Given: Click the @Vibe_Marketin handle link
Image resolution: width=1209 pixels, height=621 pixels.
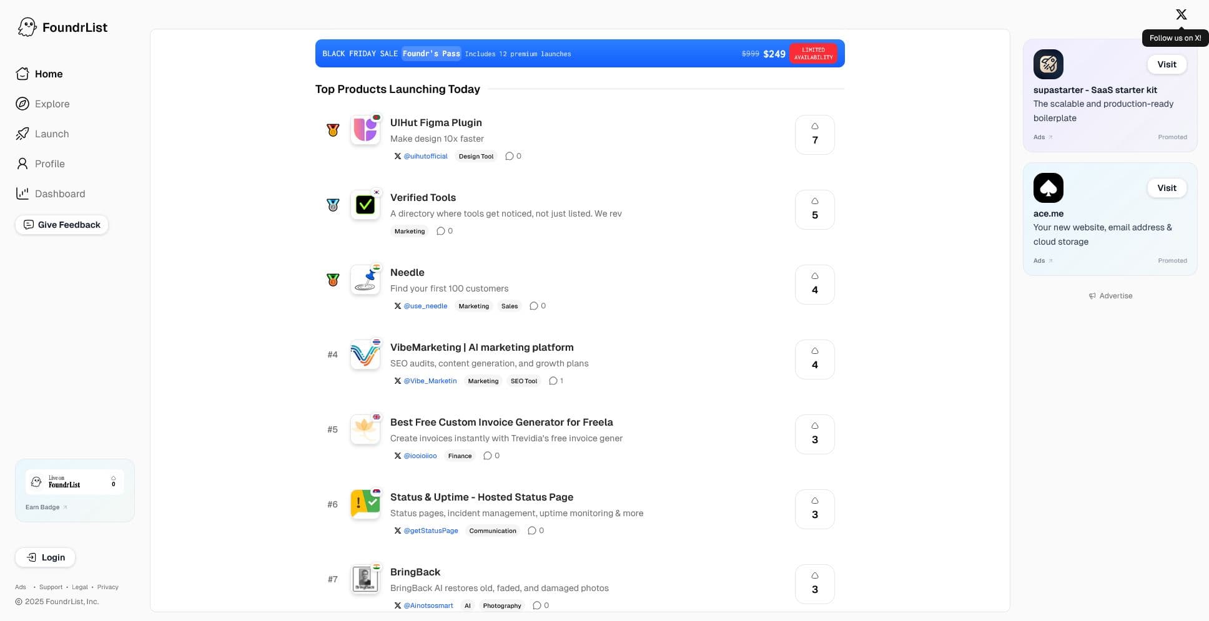Looking at the screenshot, I should pos(430,381).
